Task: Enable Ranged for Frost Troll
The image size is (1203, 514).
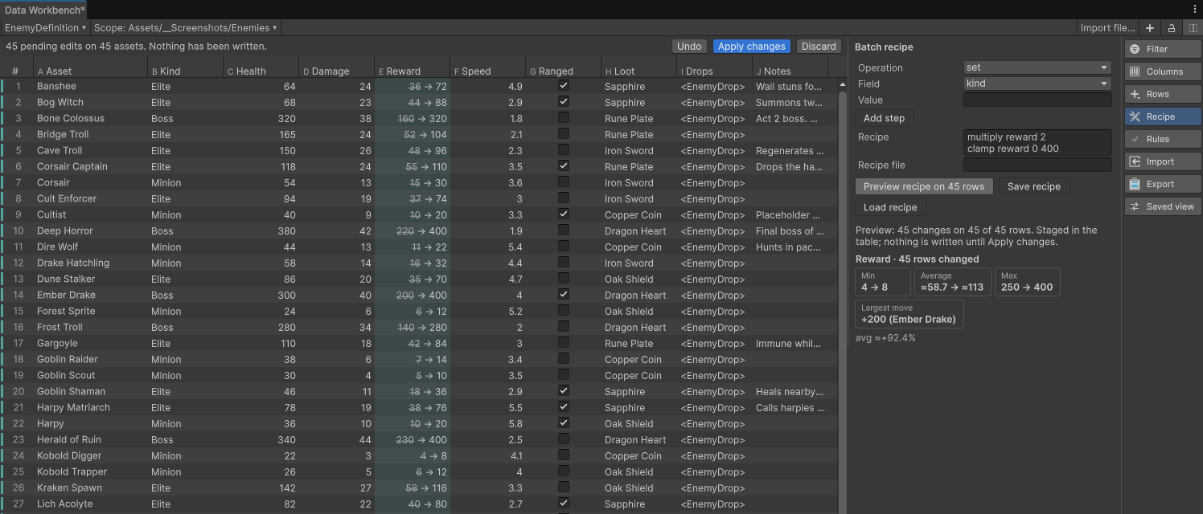Action: 564,326
